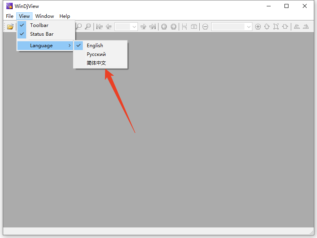Open the zoom level dropdown
Viewport: 317px width, 238px height.
[x=249, y=27]
